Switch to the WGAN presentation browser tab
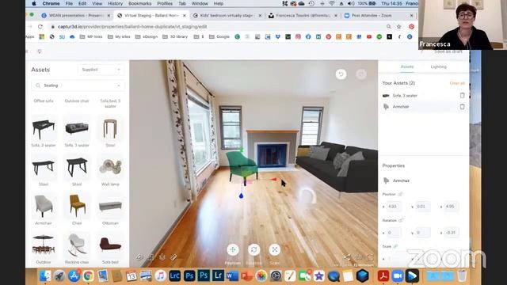The image size is (507, 285). tap(75, 16)
